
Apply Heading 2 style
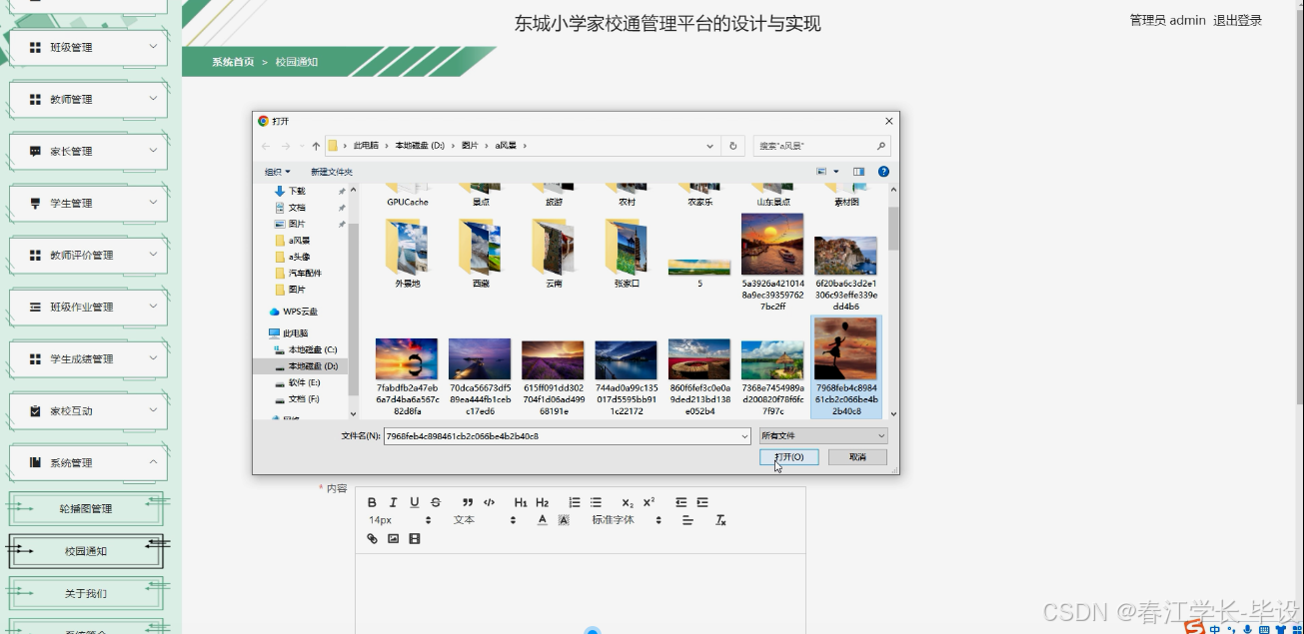pos(542,502)
